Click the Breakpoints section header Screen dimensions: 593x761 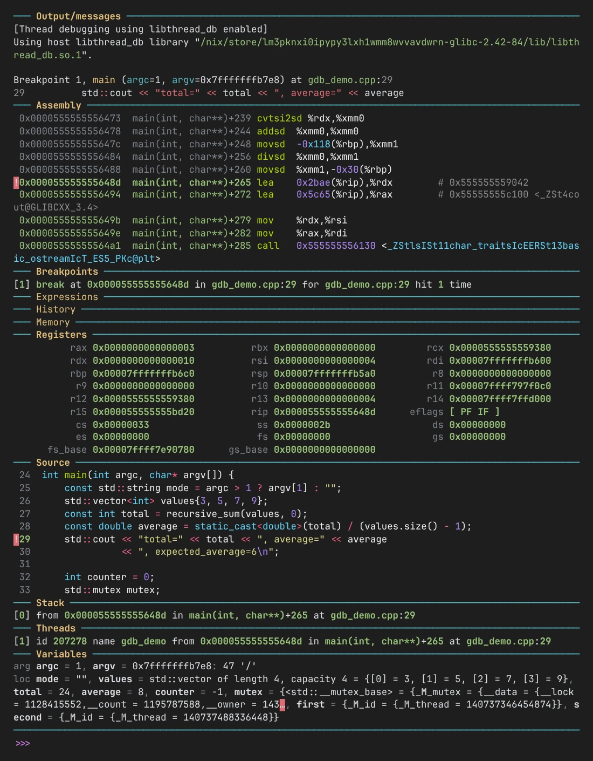coord(67,271)
